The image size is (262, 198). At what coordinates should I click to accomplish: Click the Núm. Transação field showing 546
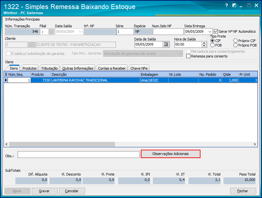(x=22, y=31)
